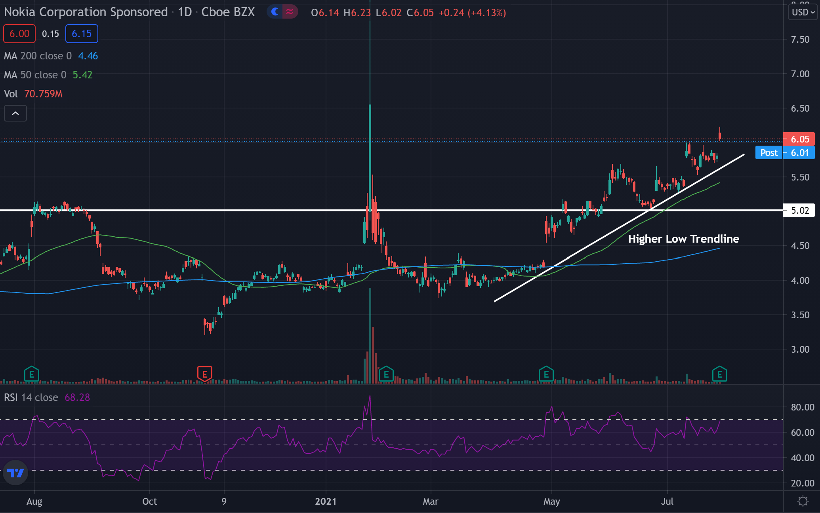
Task: Click the May label on time axis
Action: click(552, 502)
